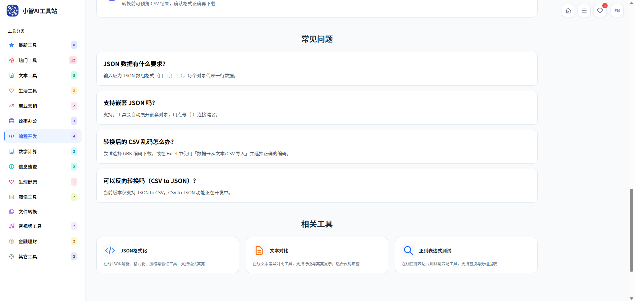
Task: Click the 工具分类 sidebar label
Action: (16, 31)
